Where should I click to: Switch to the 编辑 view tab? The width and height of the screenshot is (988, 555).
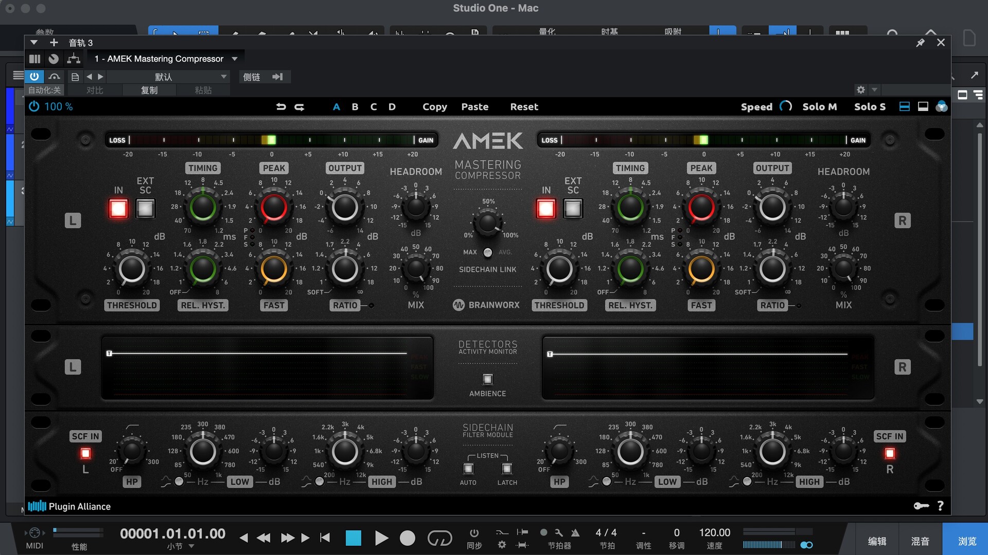tap(877, 541)
